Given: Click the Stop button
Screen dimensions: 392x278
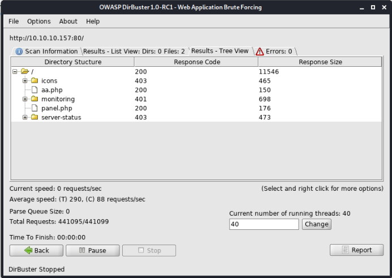Looking at the screenshot, I should pos(149,250).
